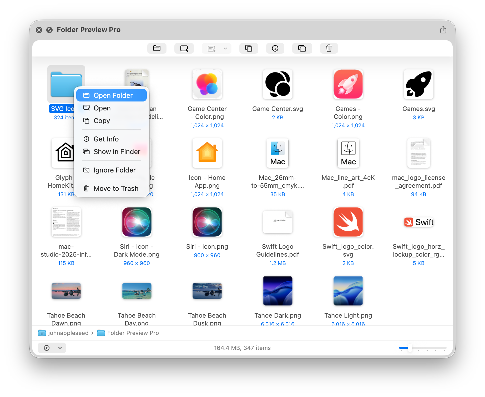Click the Show in Finder toolbar icon

pyautogui.click(x=302, y=48)
